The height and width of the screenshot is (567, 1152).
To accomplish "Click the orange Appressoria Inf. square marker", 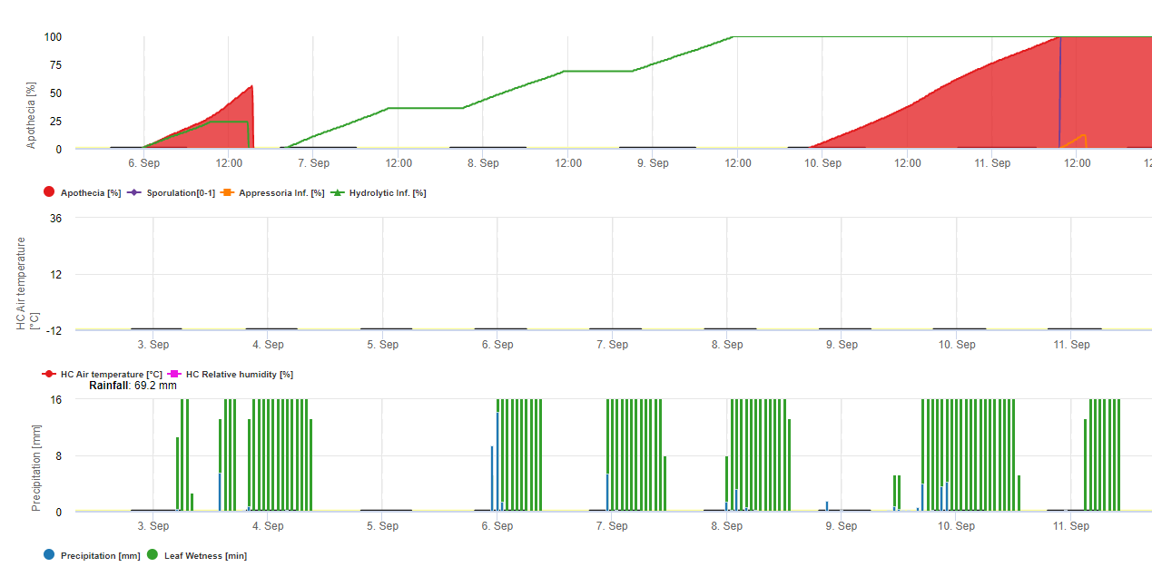I will 228,192.
